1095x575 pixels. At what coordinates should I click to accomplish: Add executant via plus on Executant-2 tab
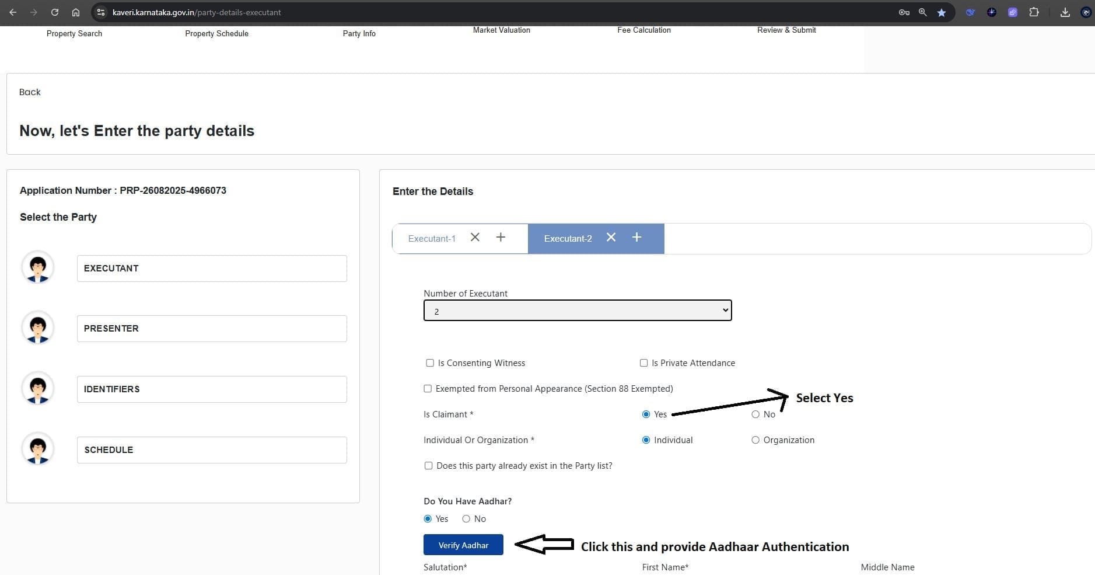tap(636, 238)
